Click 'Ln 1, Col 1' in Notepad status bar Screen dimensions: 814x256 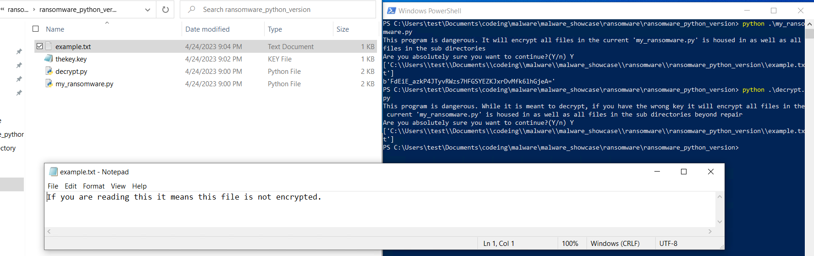(498, 243)
